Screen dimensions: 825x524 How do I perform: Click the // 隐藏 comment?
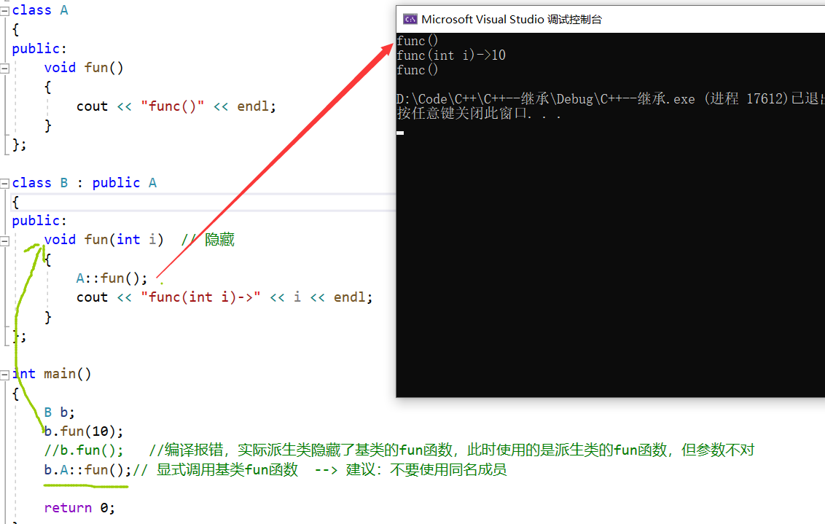click(208, 240)
